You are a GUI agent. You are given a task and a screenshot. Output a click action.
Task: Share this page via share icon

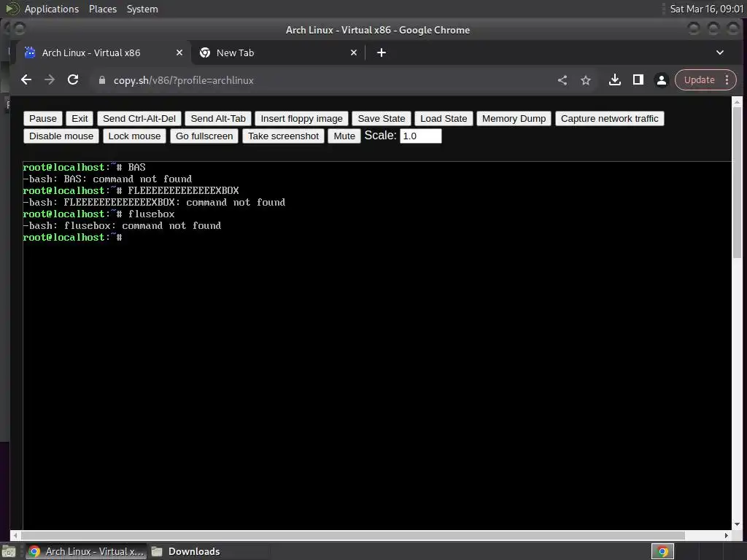pyautogui.click(x=562, y=80)
